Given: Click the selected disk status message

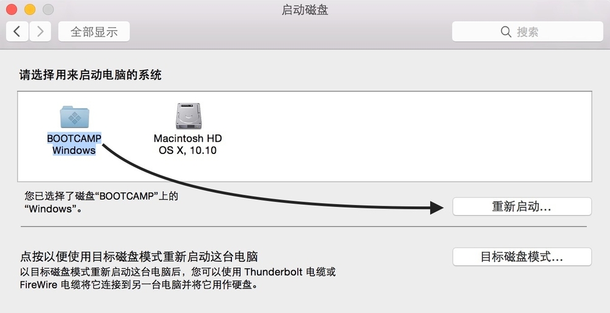Looking at the screenshot, I should (101, 203).
